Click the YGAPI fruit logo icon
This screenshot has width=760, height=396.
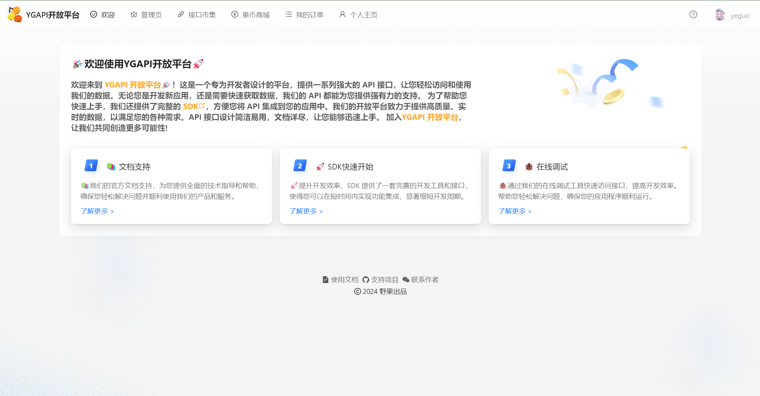point(14,14)
